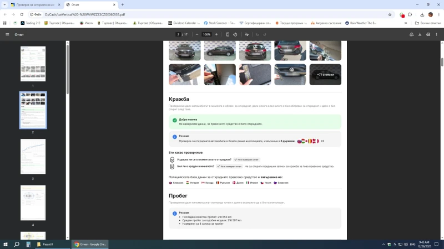Open the Имоти bookmark
This screenshot has height=249, width=444.
pyautogui.click(x=87, y=23)
